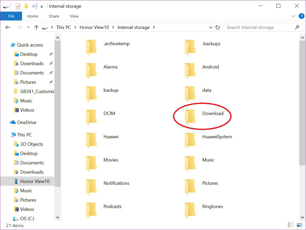Expand the address bar history dropdown

pyautogui.click(x=211, y=27)
